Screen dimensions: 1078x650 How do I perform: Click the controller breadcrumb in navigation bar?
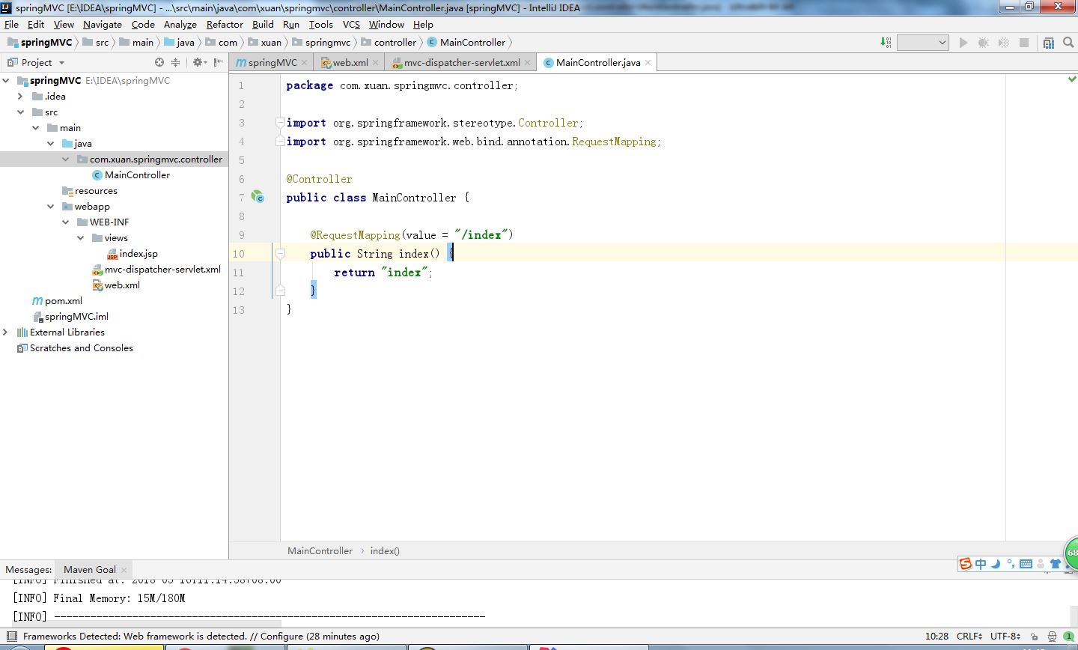(x=389, y=43)
